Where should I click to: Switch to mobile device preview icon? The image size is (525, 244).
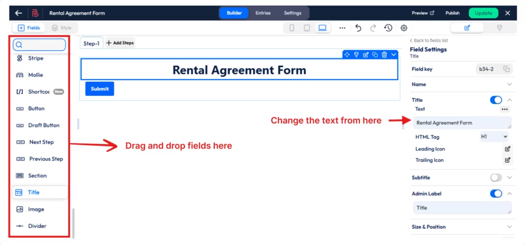tap(292, 28)
